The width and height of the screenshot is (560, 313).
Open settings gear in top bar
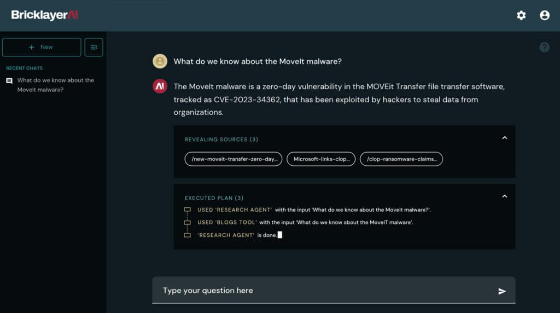pos(521,15)
